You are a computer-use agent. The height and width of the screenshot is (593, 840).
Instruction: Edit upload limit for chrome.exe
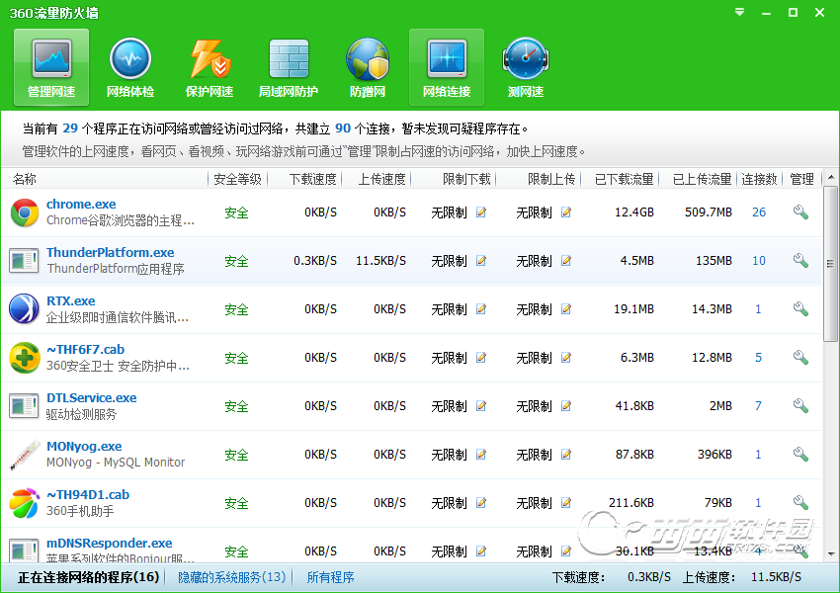pos(566,212)
